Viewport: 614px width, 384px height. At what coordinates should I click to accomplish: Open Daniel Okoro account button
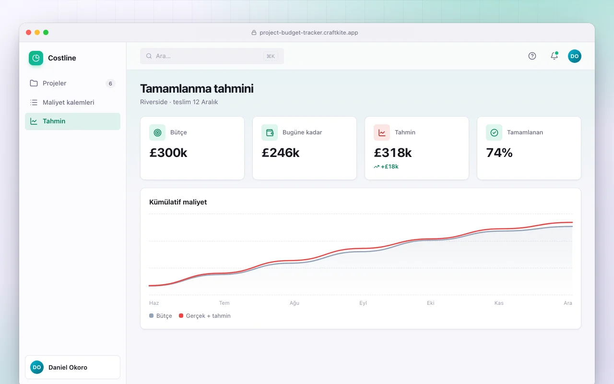tap(72, 367)
